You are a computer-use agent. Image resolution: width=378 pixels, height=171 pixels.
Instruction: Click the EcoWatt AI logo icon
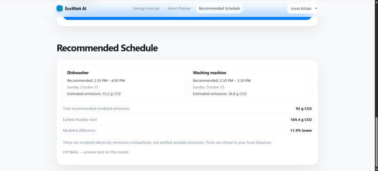pos(60,8)
